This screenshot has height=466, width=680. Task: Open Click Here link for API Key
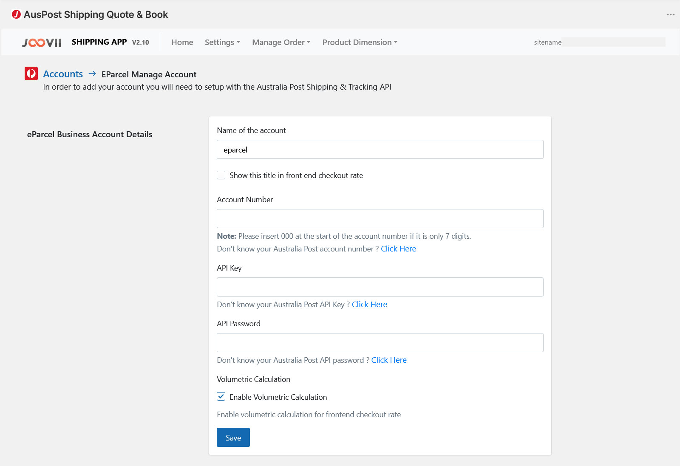click(369, 305)
